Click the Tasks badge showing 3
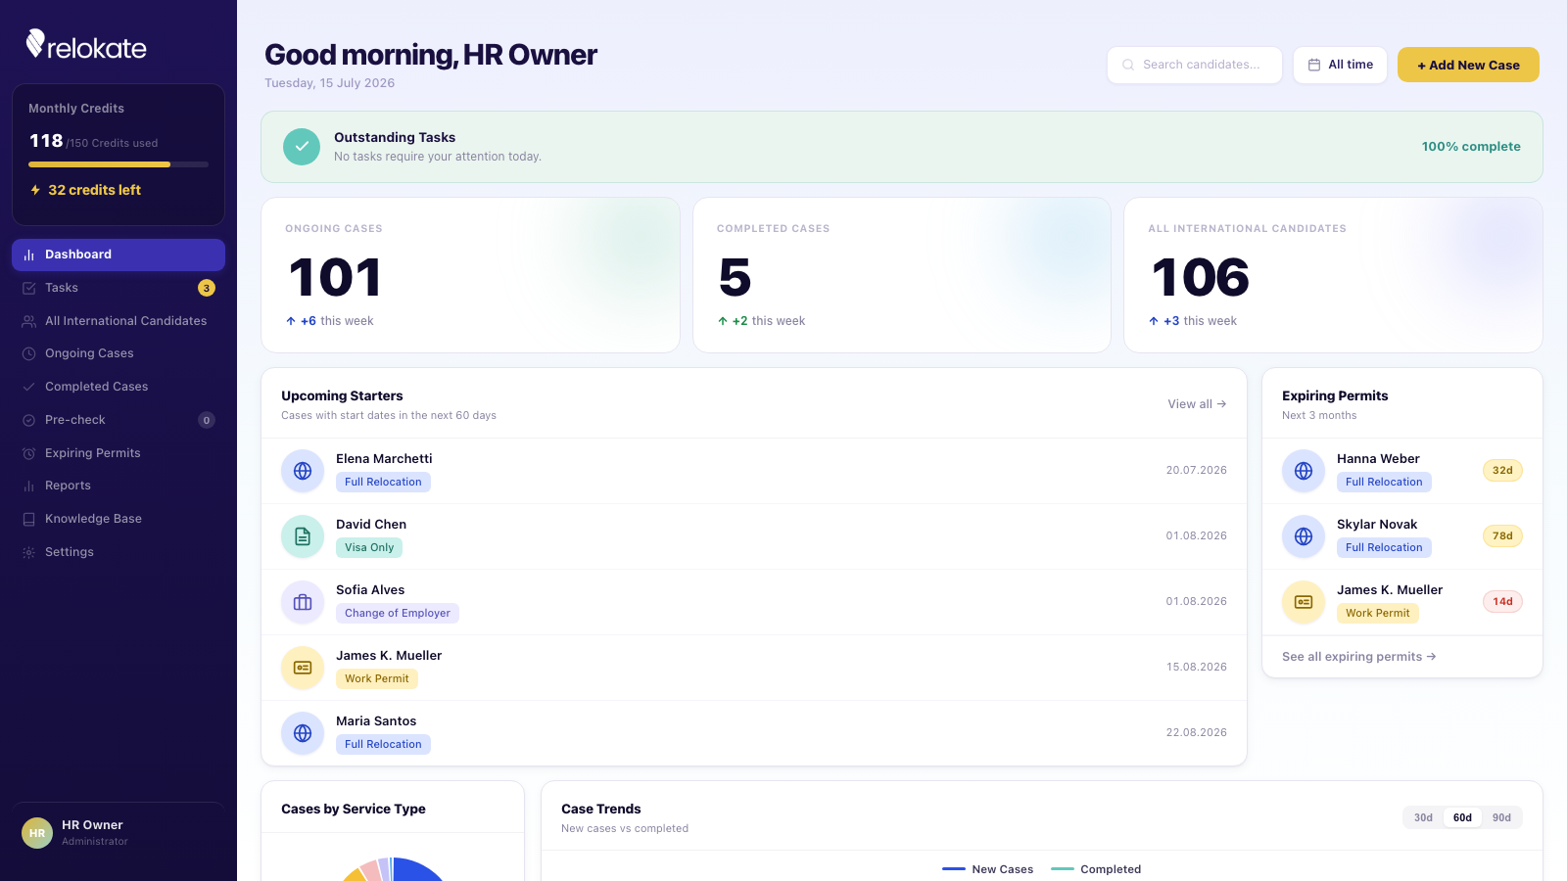 click(207, 288)
